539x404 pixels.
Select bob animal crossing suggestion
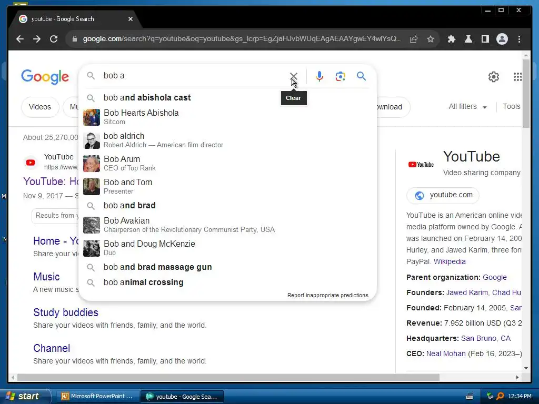coord(227,282)
